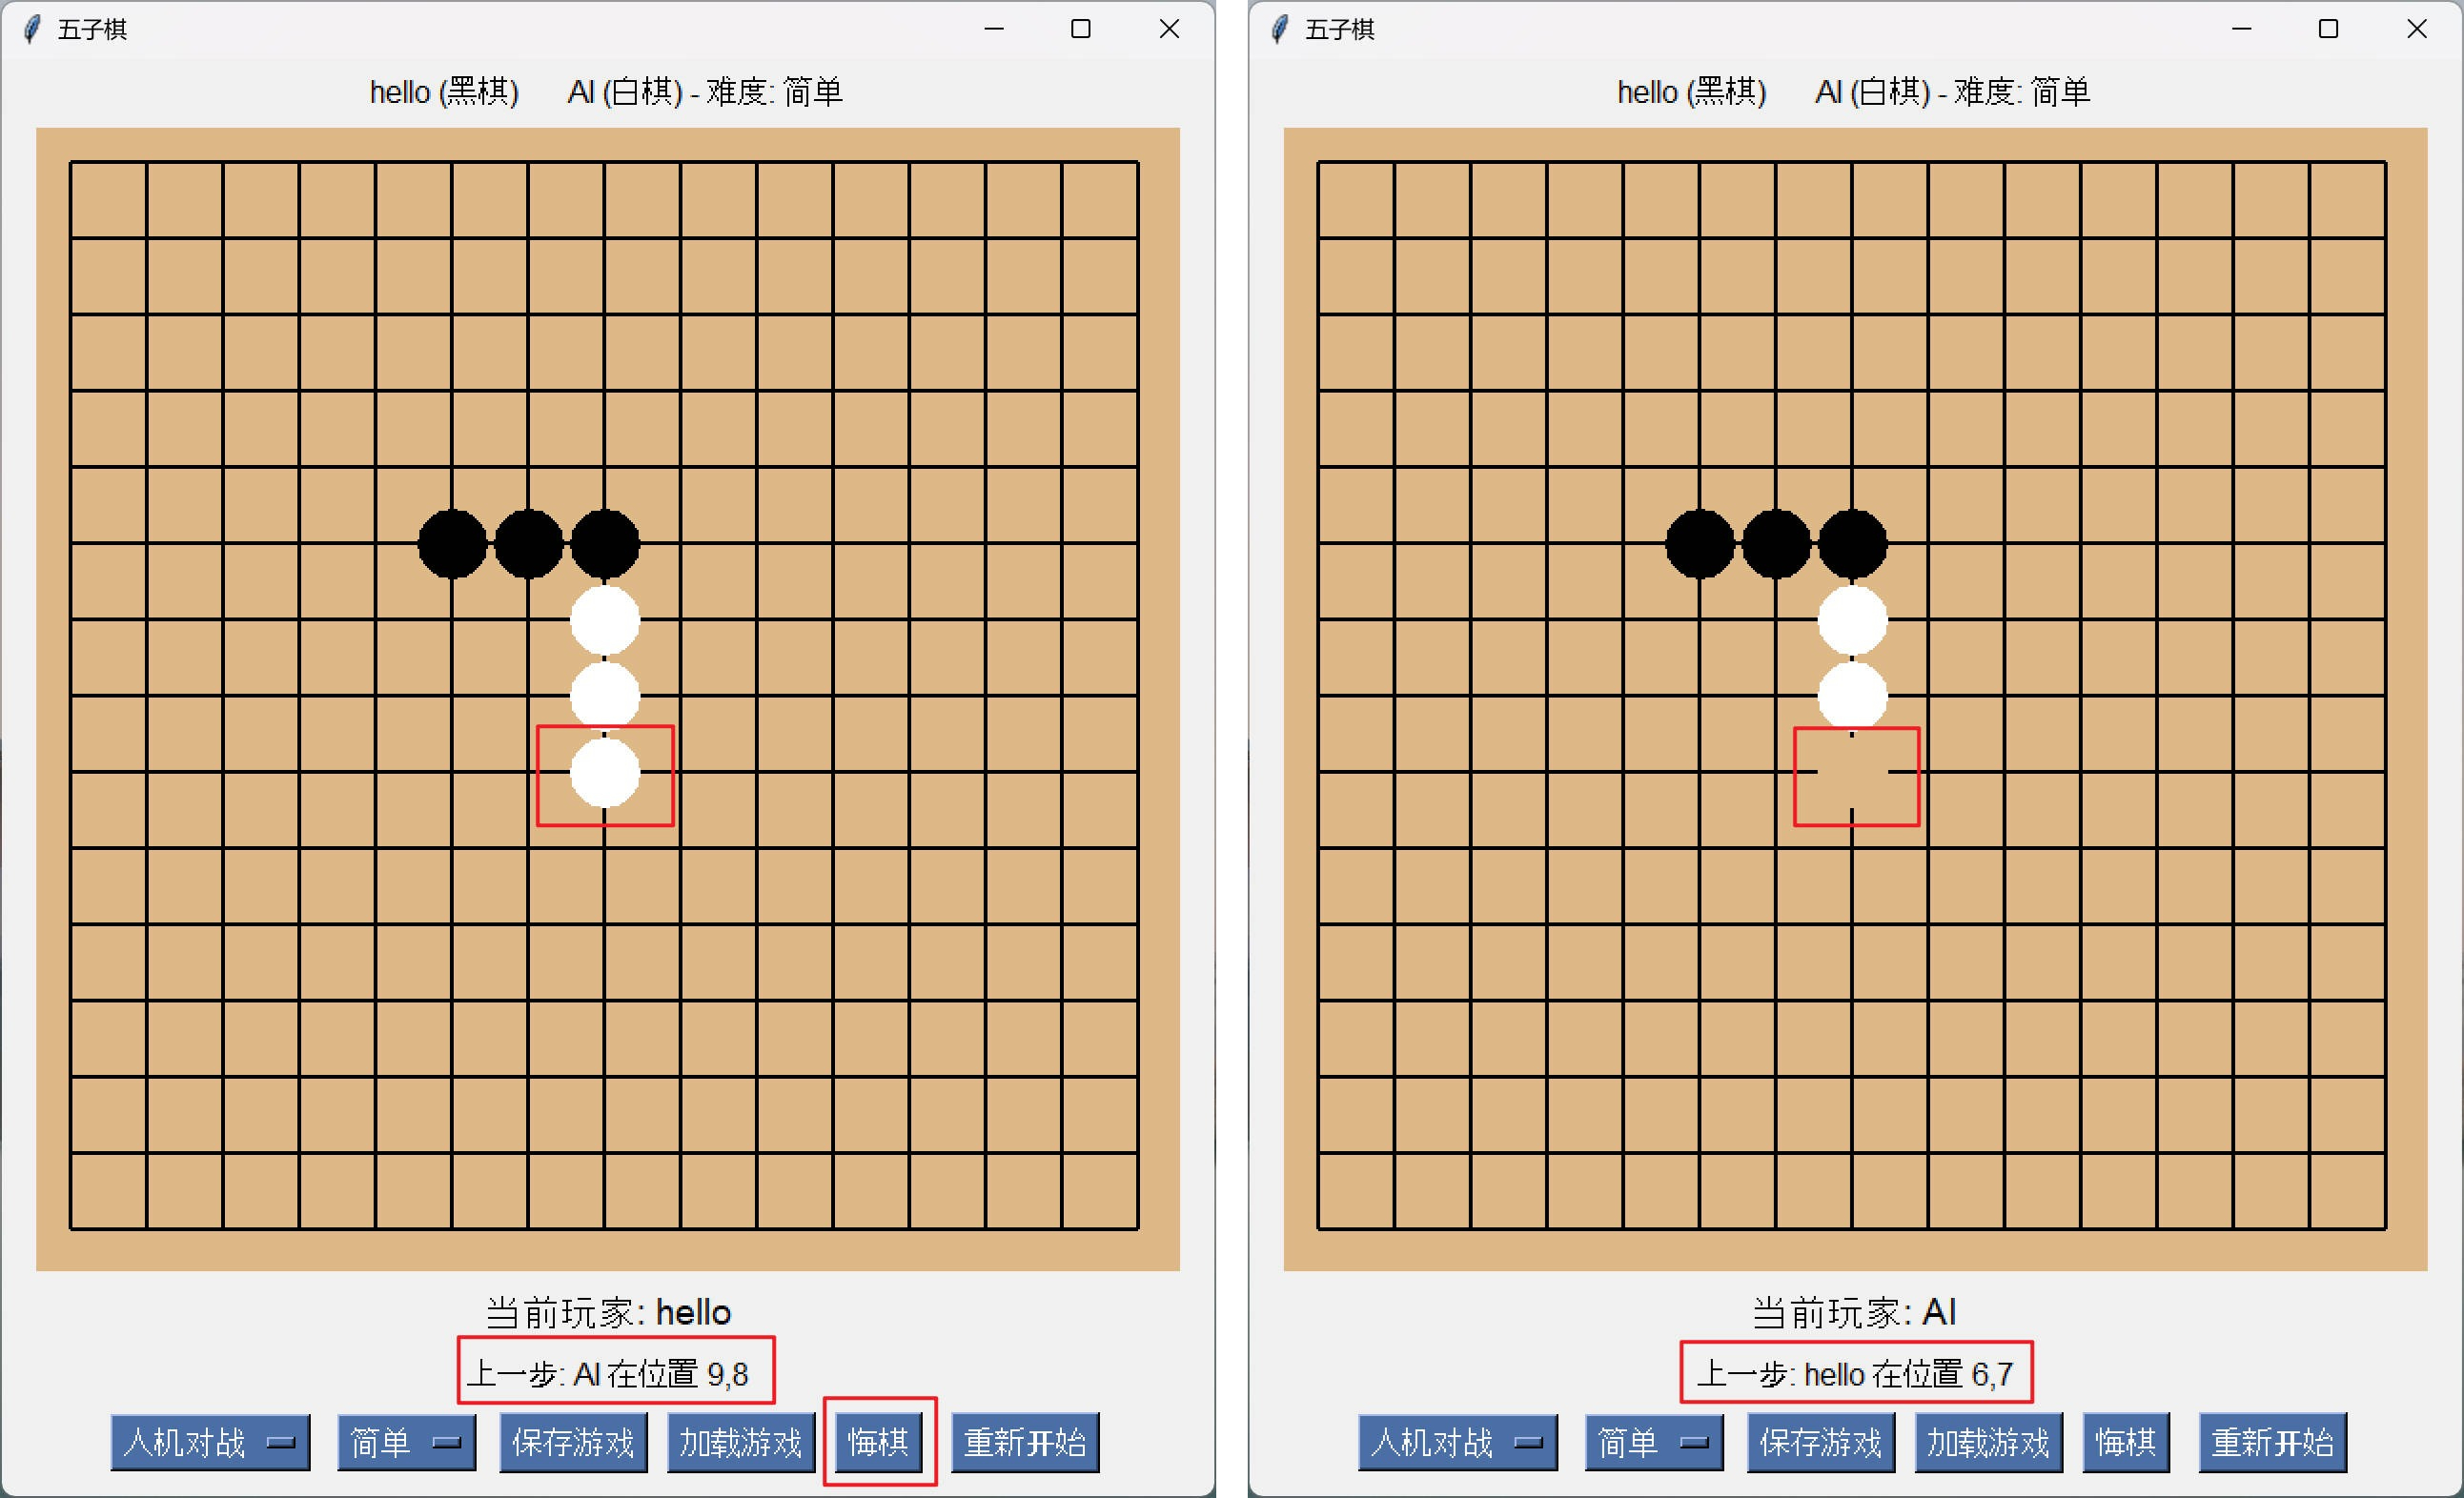2464x1498 pixels.
Task: Click 加载游戏 in right window
Action: click(1989, 1442)
